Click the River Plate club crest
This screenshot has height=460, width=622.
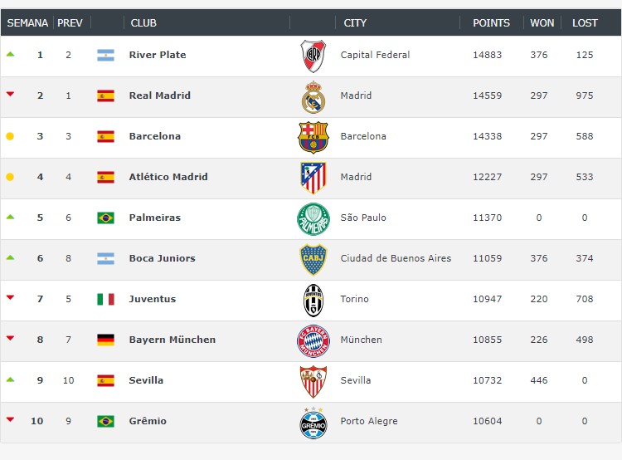point(313,56)
